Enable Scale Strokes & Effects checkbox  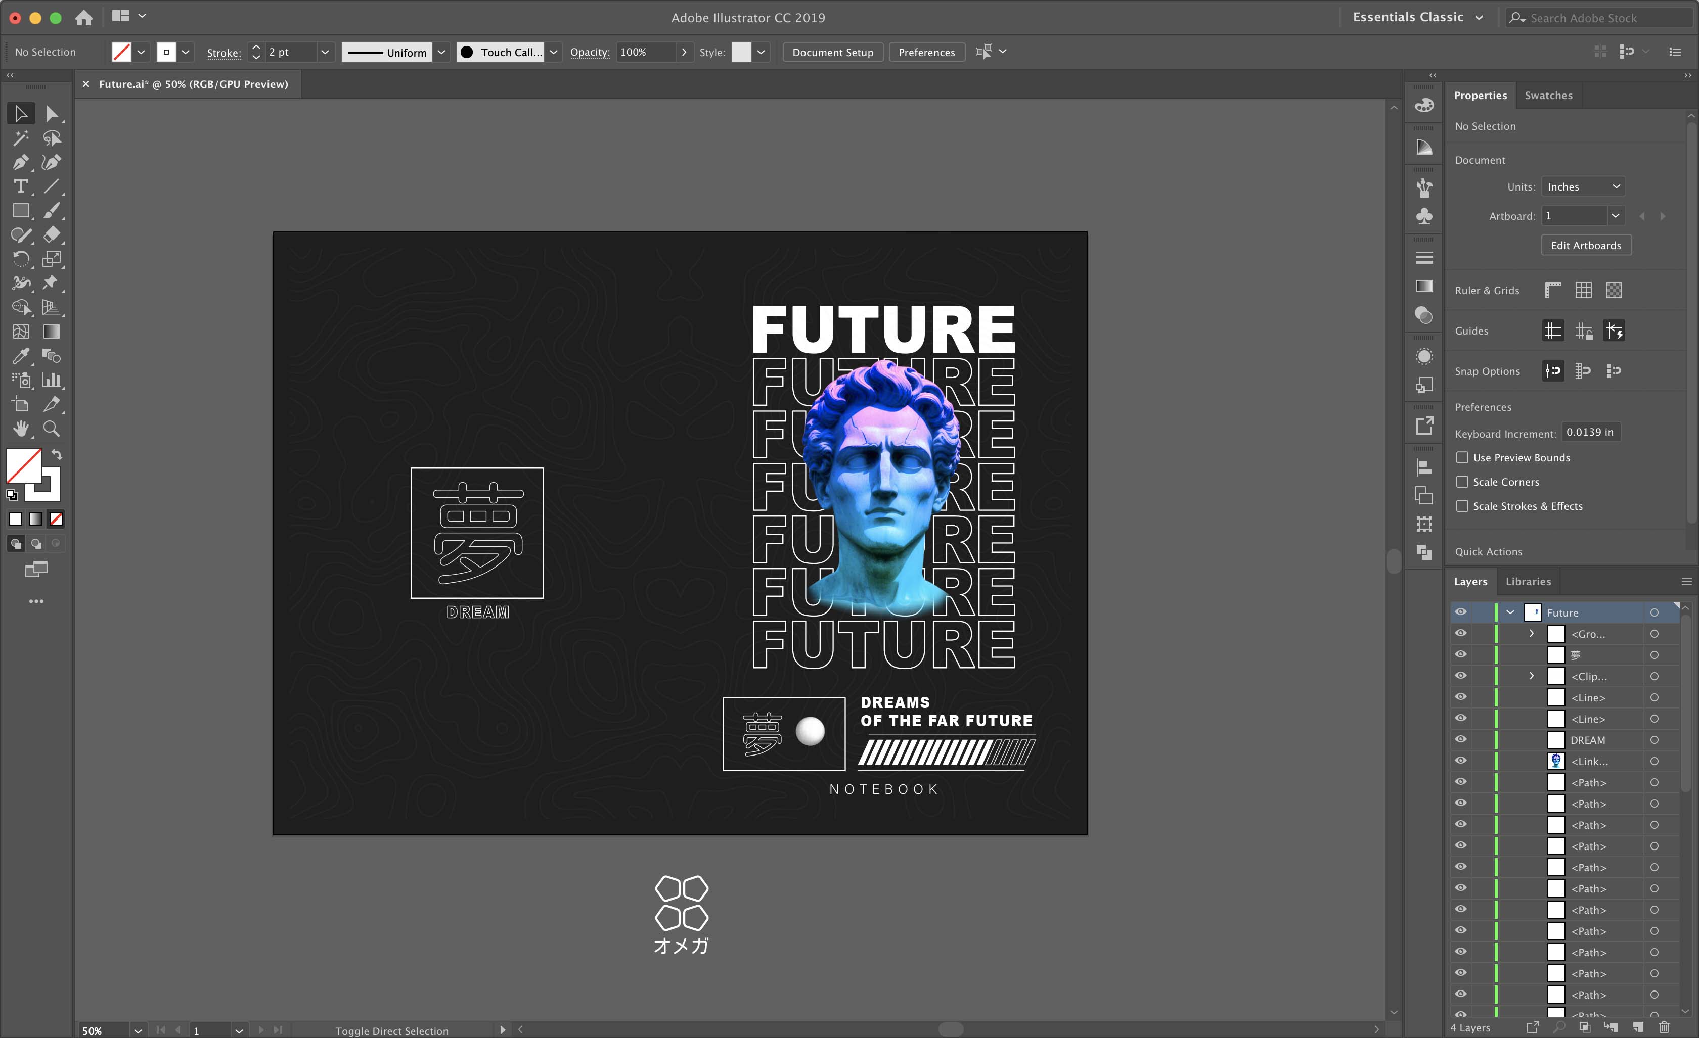click(x=1462, y=506)
